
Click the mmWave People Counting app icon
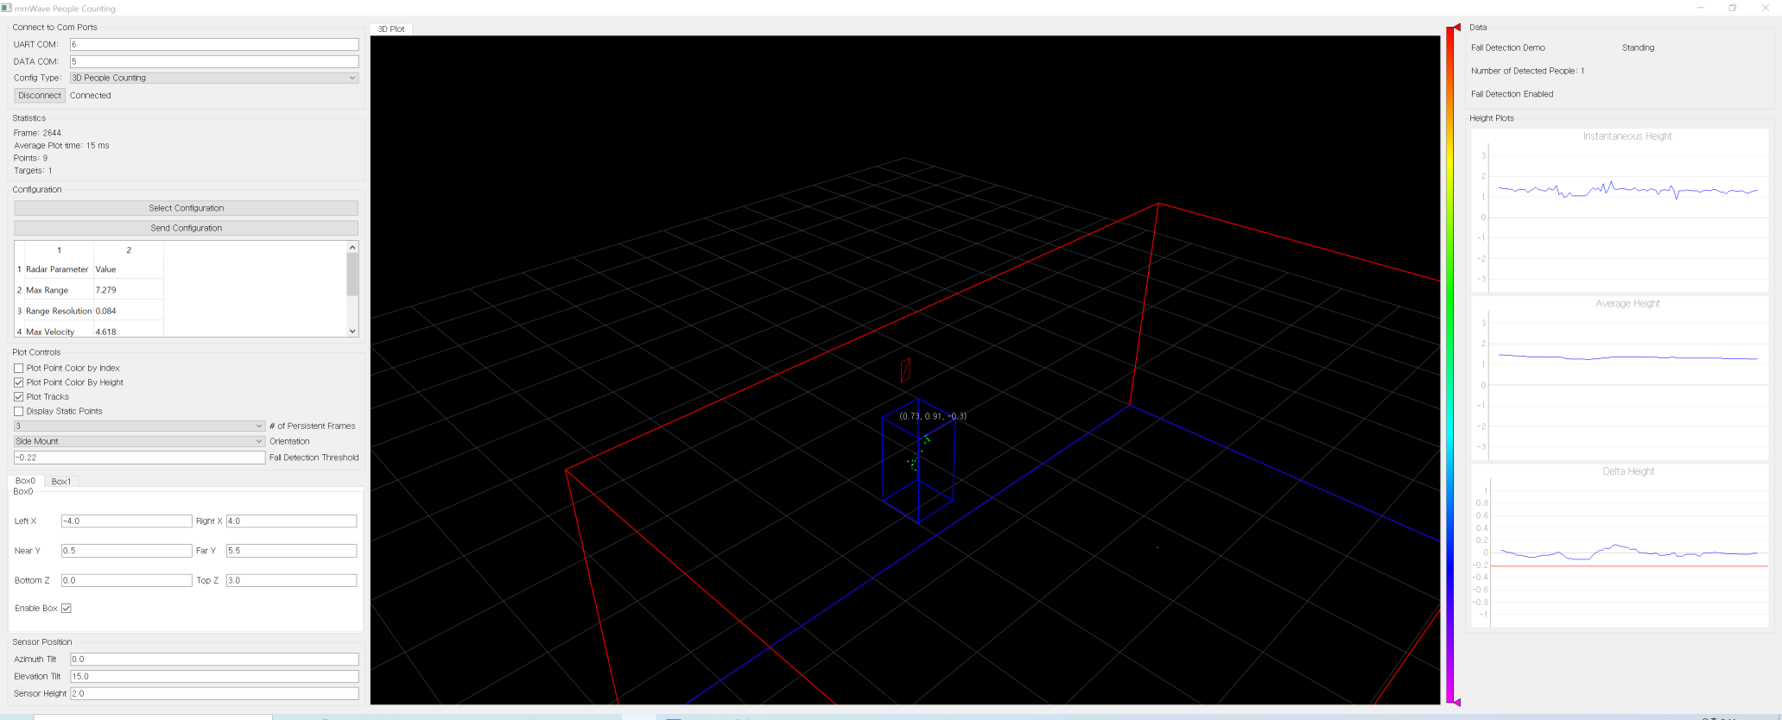[7, 8]
